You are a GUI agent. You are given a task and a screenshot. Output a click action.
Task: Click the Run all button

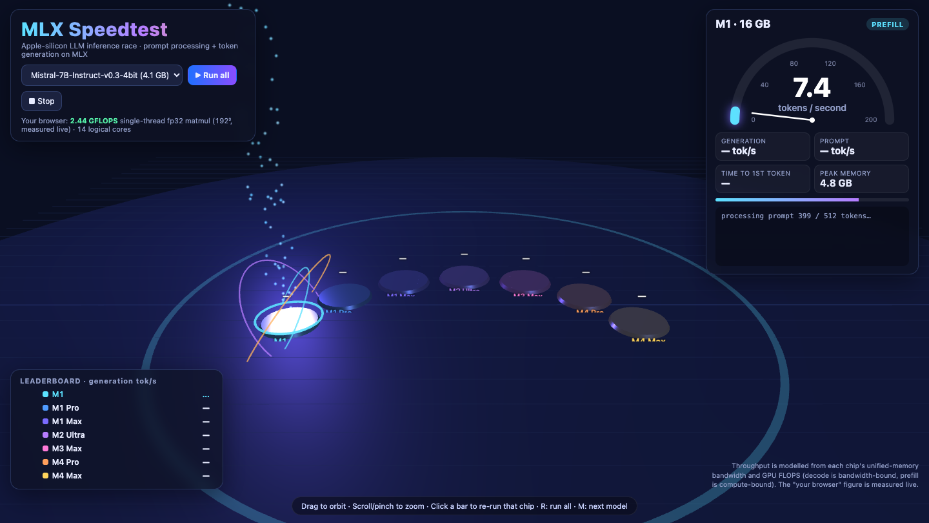point(212,76)
